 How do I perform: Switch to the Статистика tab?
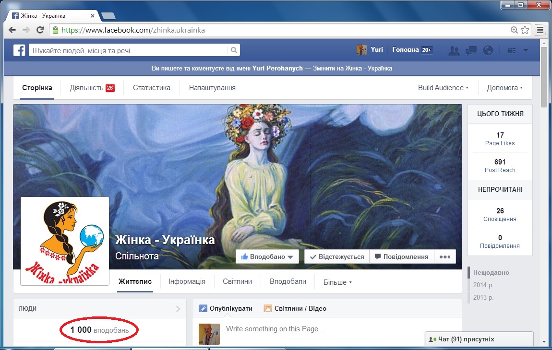click(x=152, y=88)
